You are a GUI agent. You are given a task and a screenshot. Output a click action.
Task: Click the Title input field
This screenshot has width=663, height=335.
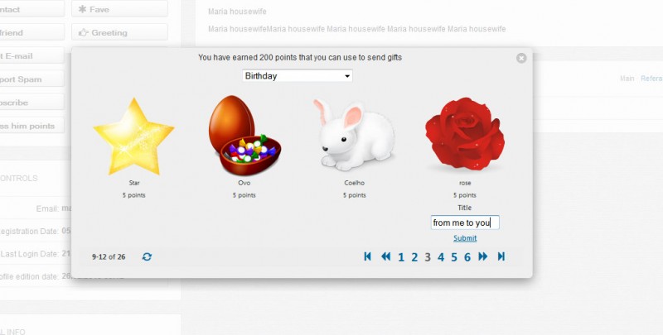465,223
